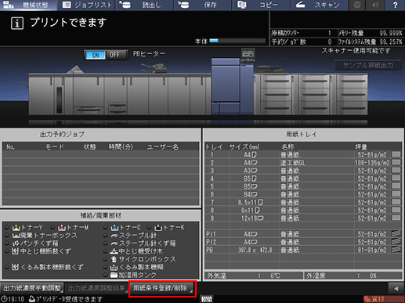Screen dimensions: 405x303
Task: Click the メモリー残量 memory remaining value
Action: click(x=391, y=33)
